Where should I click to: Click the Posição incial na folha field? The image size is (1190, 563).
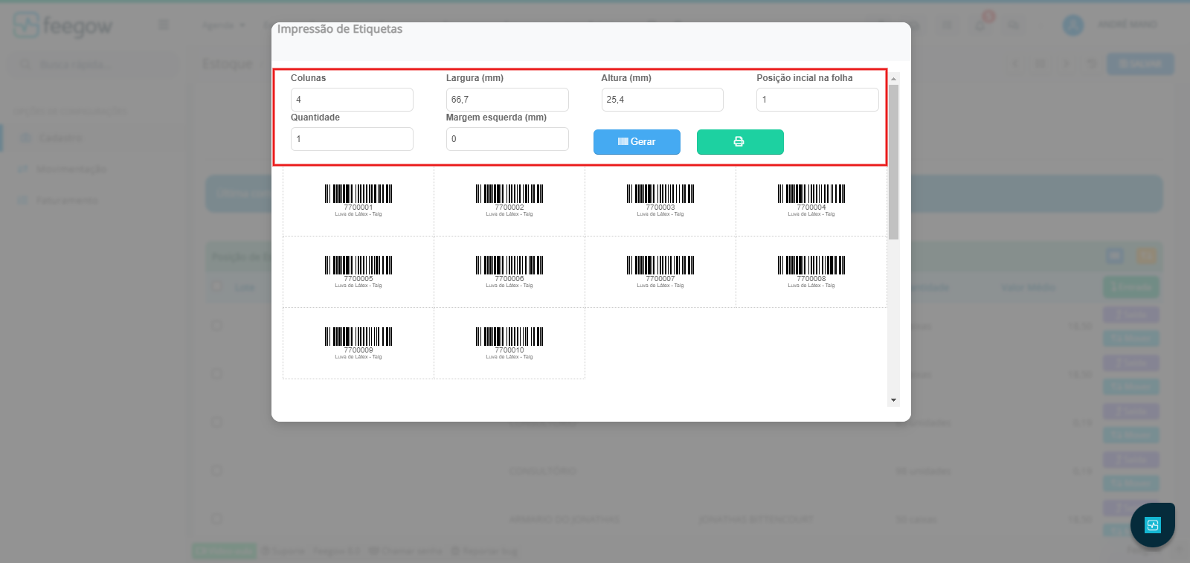[x=817, y=100]
